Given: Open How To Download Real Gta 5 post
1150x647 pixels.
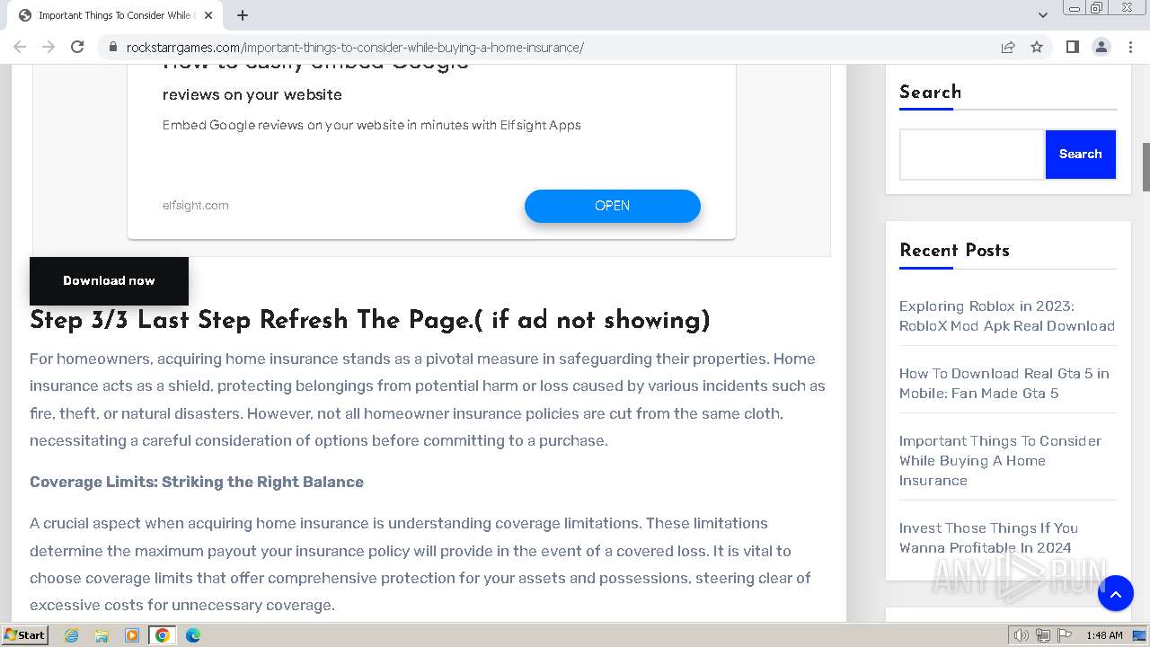Looking at the screenshot, I should [x=1004, y=384].
